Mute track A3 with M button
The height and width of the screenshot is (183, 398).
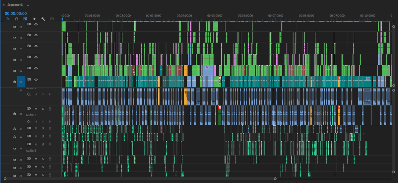36,128
